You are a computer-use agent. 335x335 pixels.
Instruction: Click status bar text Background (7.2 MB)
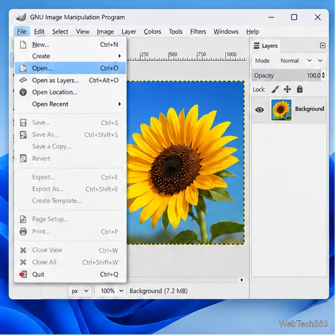point(158,291)
